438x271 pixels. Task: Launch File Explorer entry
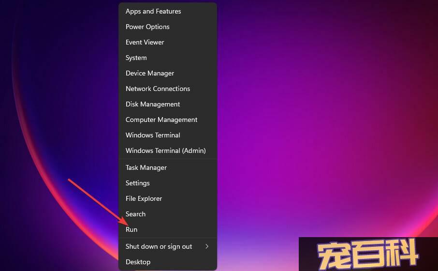168,198
